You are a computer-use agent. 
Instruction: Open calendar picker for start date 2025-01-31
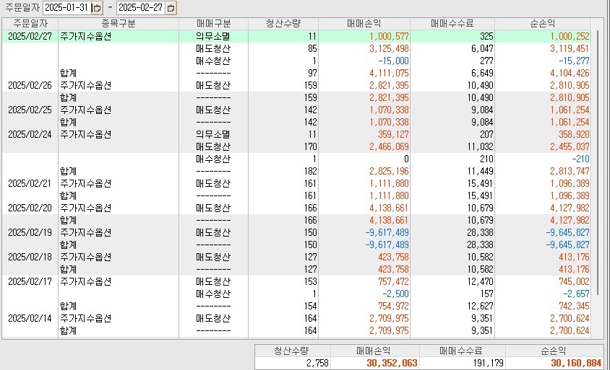tap(98, 8)
